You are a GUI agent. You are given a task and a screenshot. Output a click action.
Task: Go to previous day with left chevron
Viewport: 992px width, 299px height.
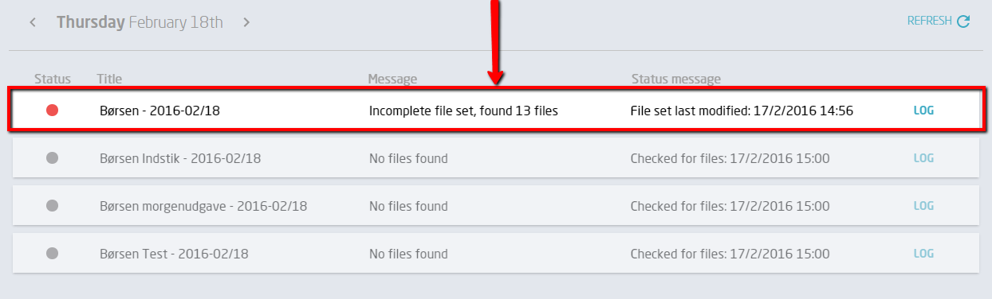33,22
